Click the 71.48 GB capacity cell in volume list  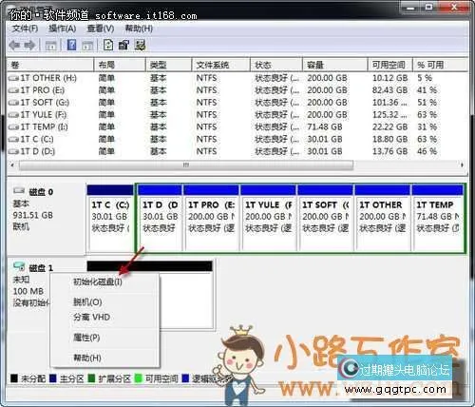325,127
